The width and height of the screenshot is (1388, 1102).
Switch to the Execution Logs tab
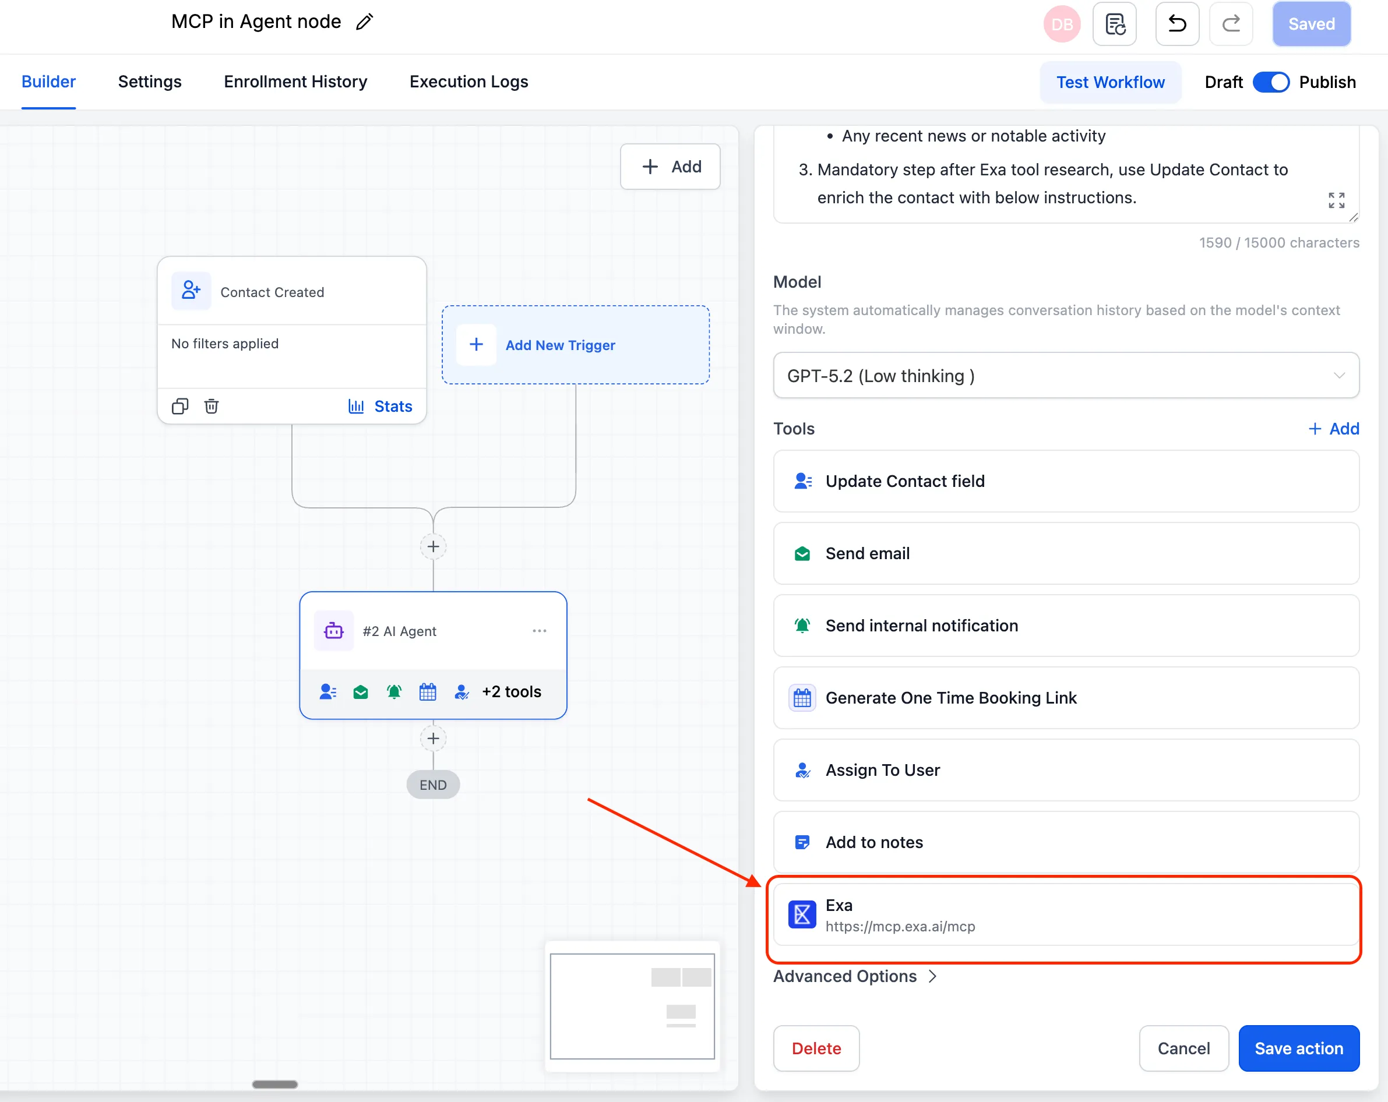468,82
